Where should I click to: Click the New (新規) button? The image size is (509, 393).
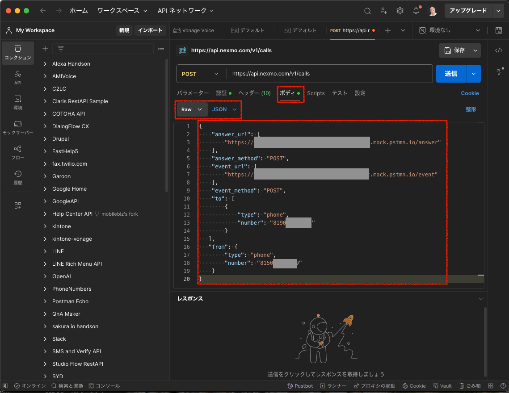coord(124,30)
